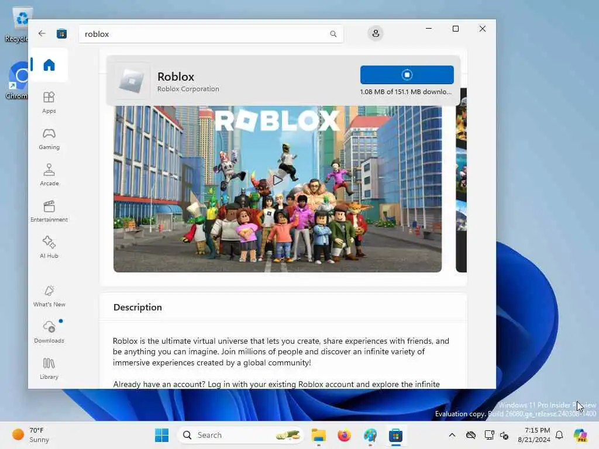
Task: Open the Paint app on taskbar
Action: (x=370, y=435)
